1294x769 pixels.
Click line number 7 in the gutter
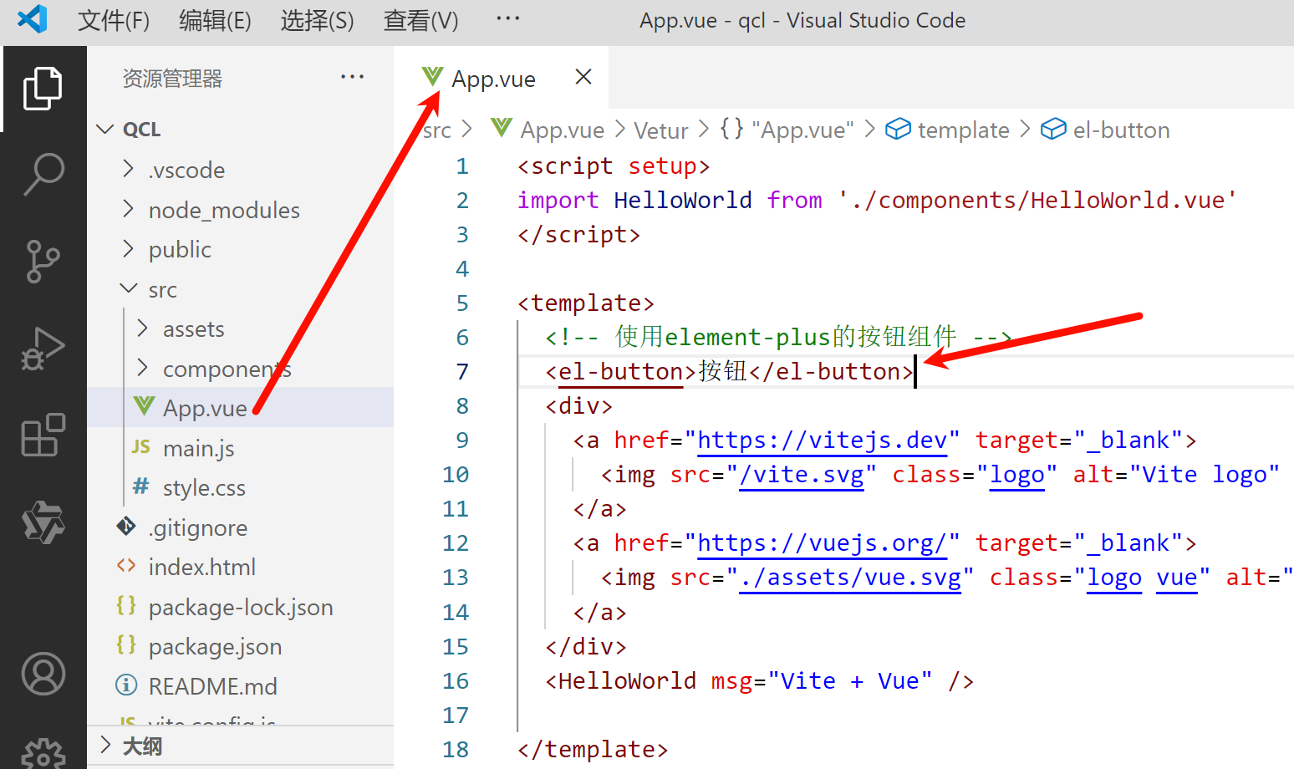462,371
